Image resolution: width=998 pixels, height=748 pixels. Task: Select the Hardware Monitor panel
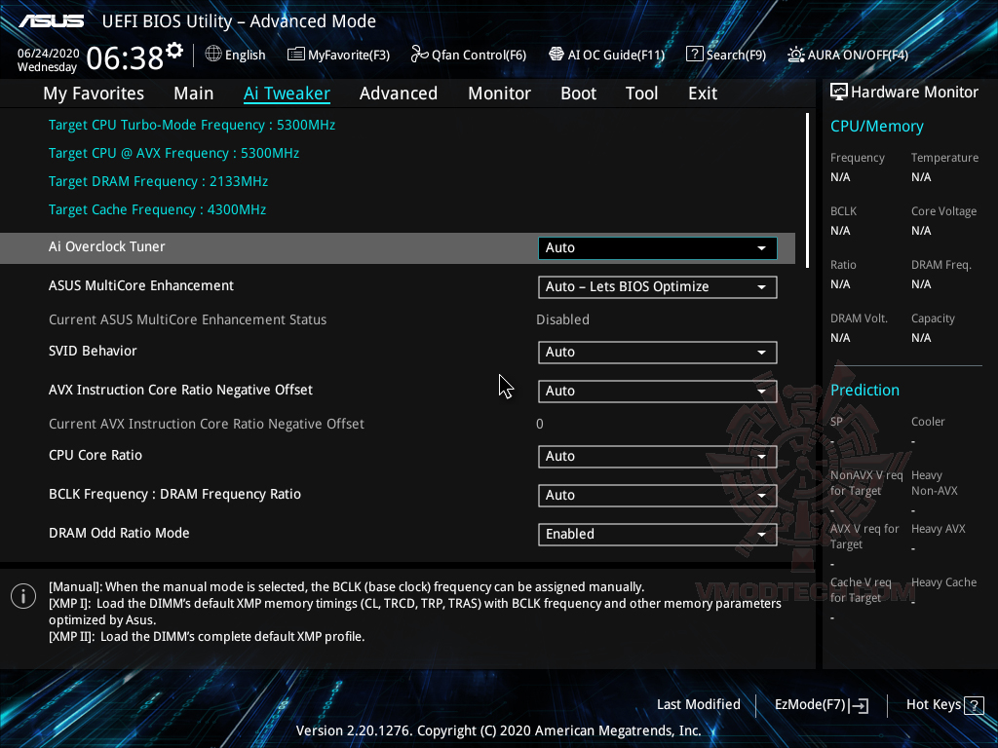click(x=904, y=92)
